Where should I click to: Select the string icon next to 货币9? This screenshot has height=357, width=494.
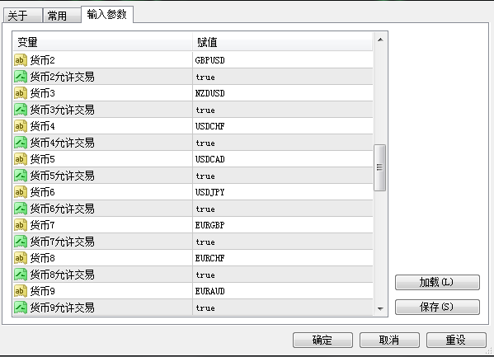coord(20,291)
